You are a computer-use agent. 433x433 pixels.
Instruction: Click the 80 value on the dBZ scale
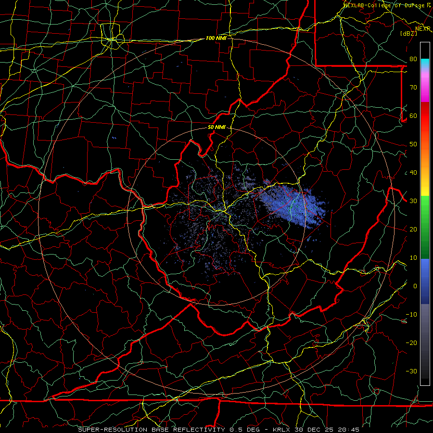coord(413,59)
